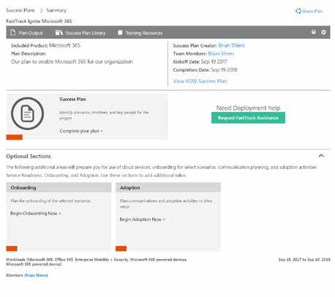335x297 pixels.
Task: Click Completion Date Sep 19 2018 value
Action: click(x=224, y=69)
